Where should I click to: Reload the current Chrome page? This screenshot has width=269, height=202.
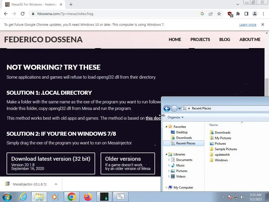click(x=23, y=14)
